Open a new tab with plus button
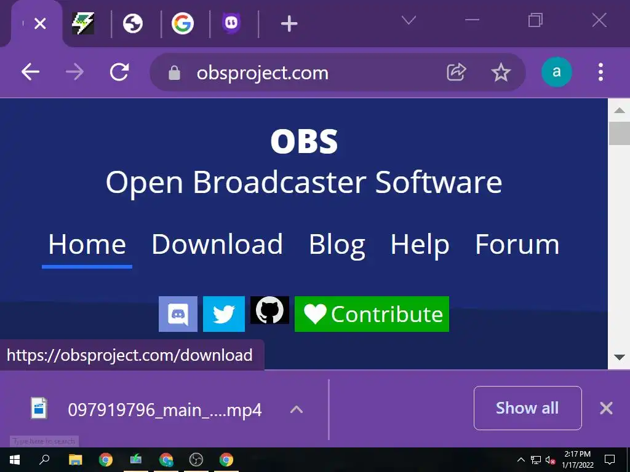Viewport: 630px width, 472px height. pyautogui.click(x=289, y=24)
